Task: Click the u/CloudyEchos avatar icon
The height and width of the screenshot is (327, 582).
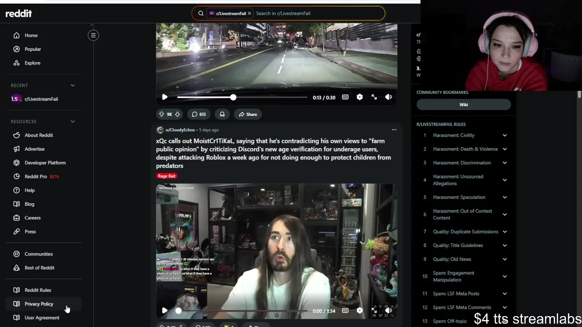Action: pyautogui.click(x=160, y=130)
